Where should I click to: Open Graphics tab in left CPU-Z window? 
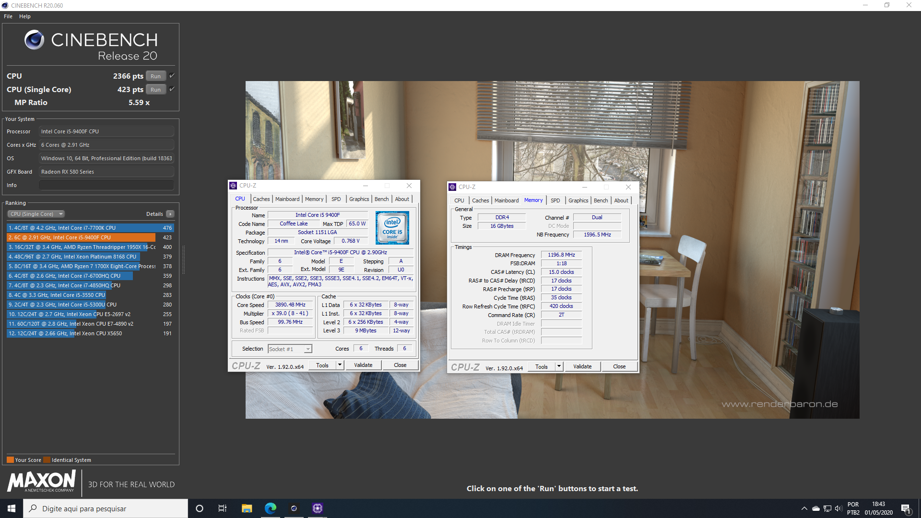pos(359,199)
